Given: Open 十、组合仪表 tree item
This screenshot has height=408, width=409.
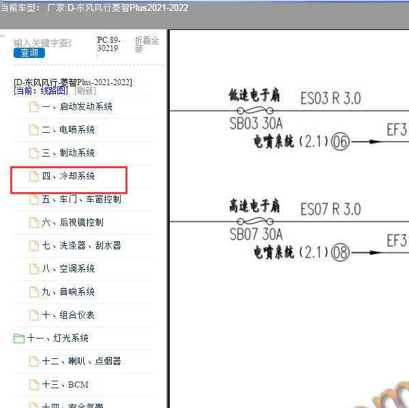Looking at the screenshot, I should pyautogui.click(x=68, y=315).
